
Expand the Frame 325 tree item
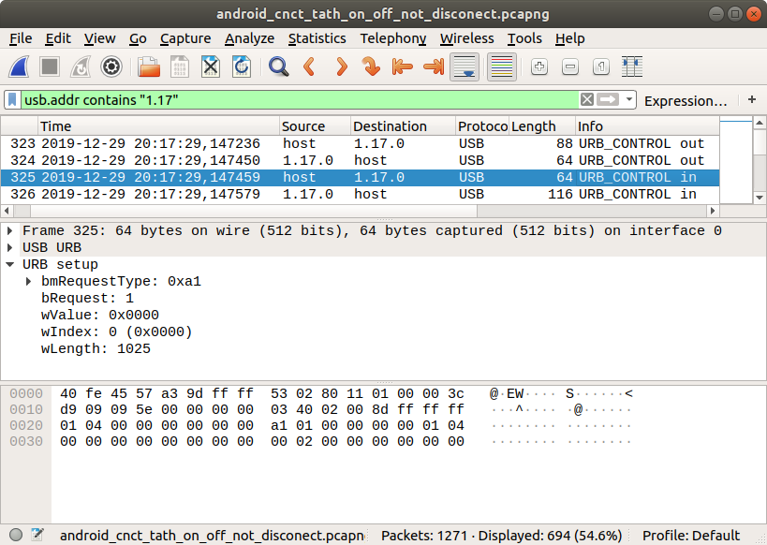[x=9, y=230]
